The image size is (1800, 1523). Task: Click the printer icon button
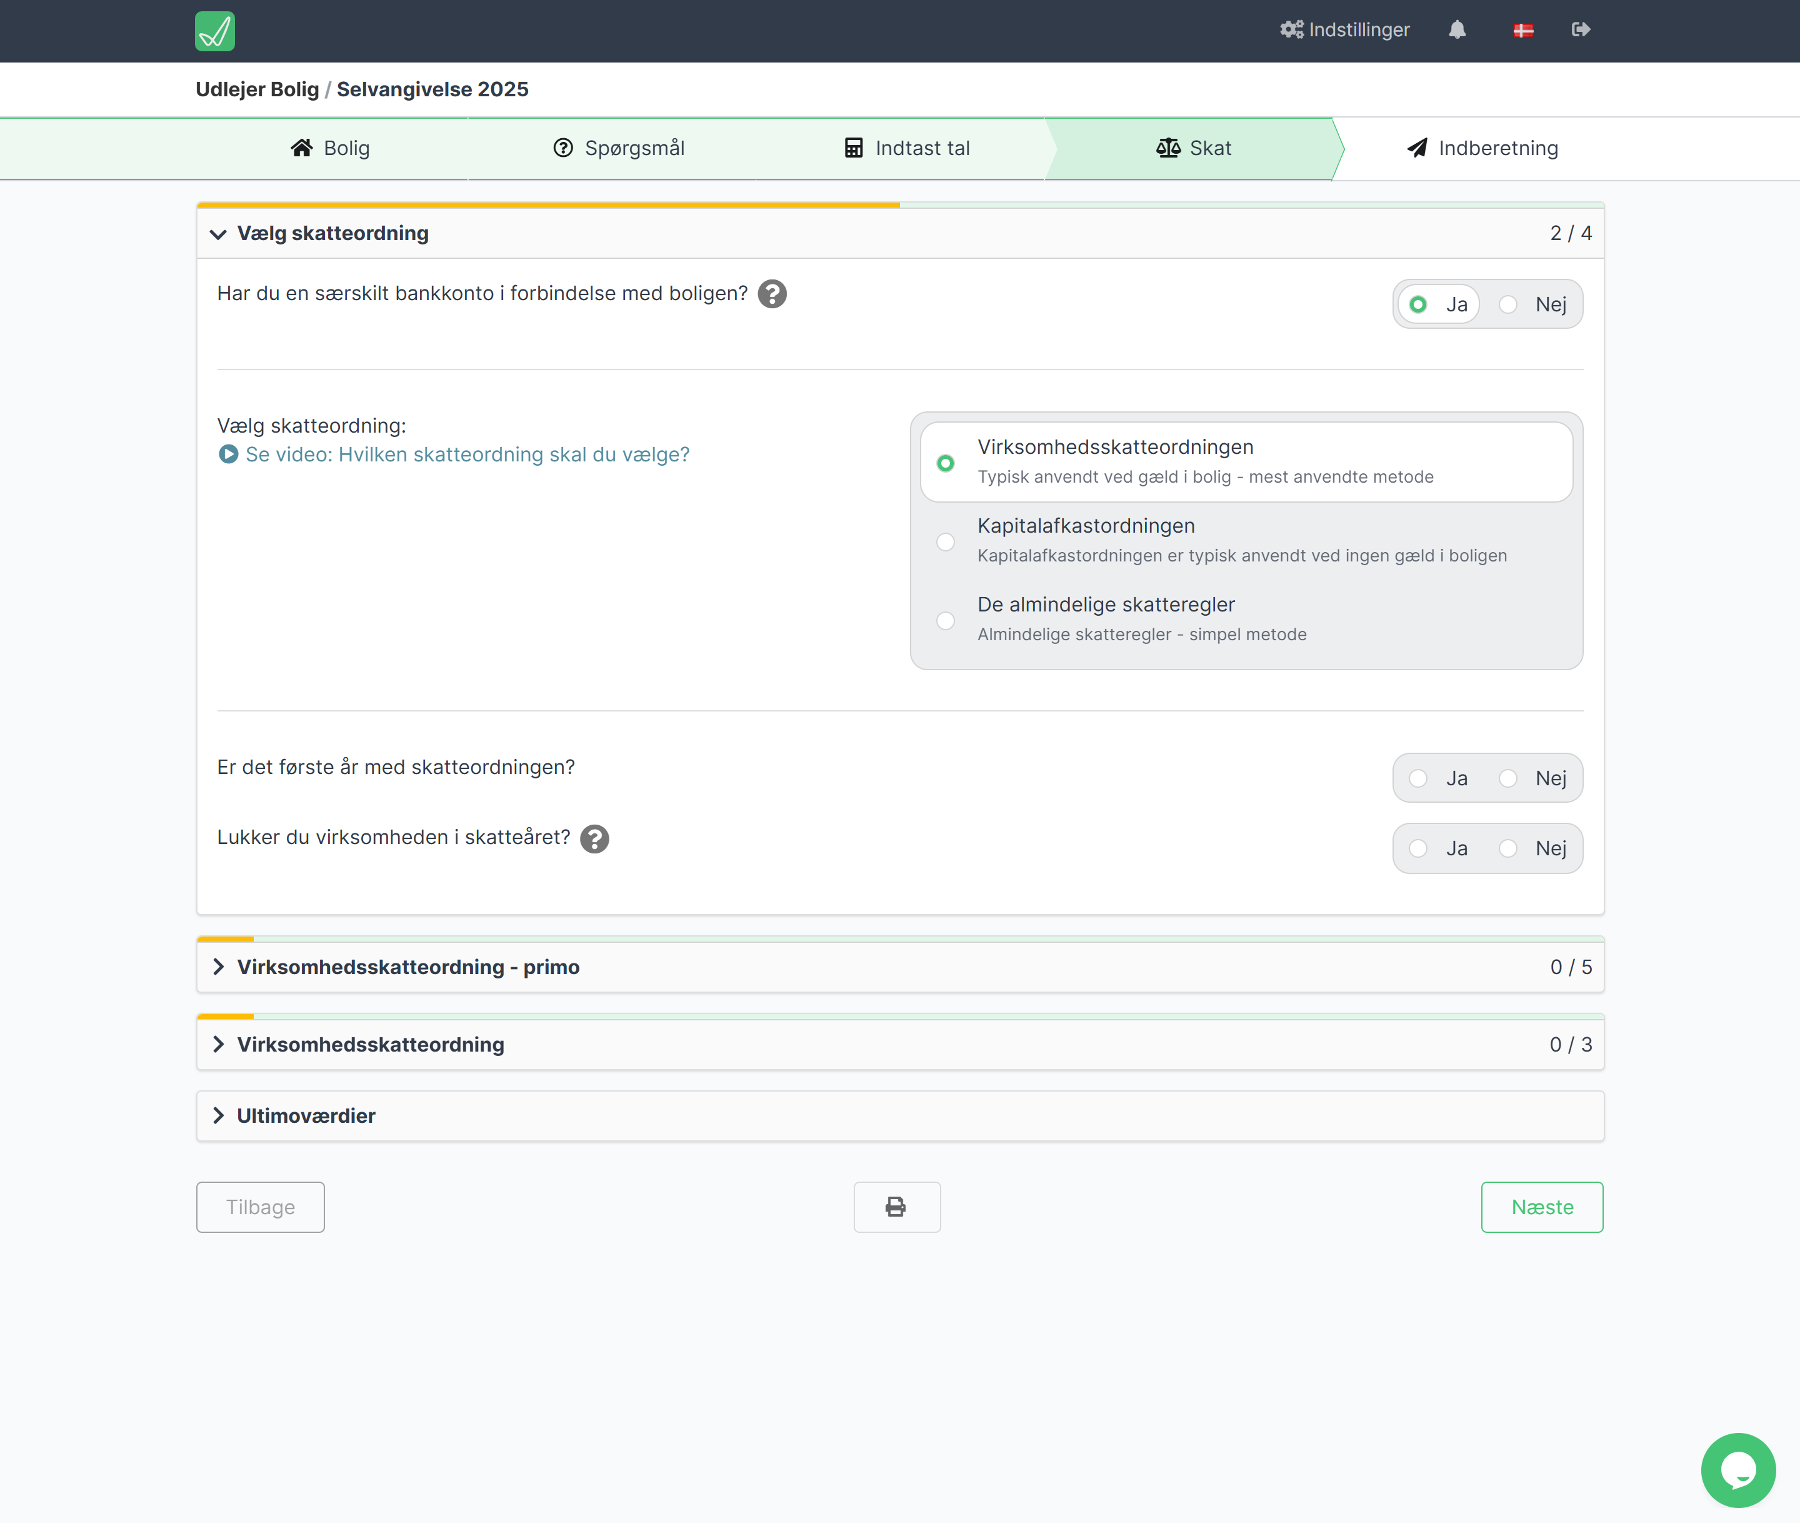coord(896,1206)
